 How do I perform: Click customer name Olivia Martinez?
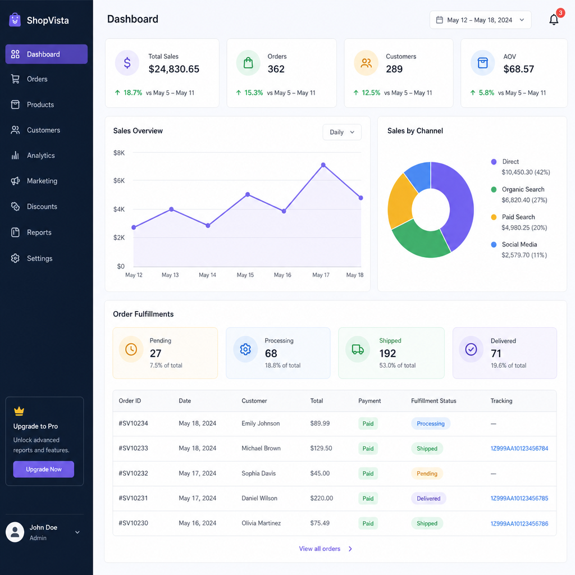tap(261, 523)
